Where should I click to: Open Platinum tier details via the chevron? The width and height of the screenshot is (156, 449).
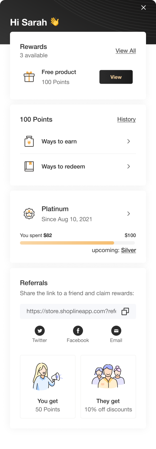point(129,214)
